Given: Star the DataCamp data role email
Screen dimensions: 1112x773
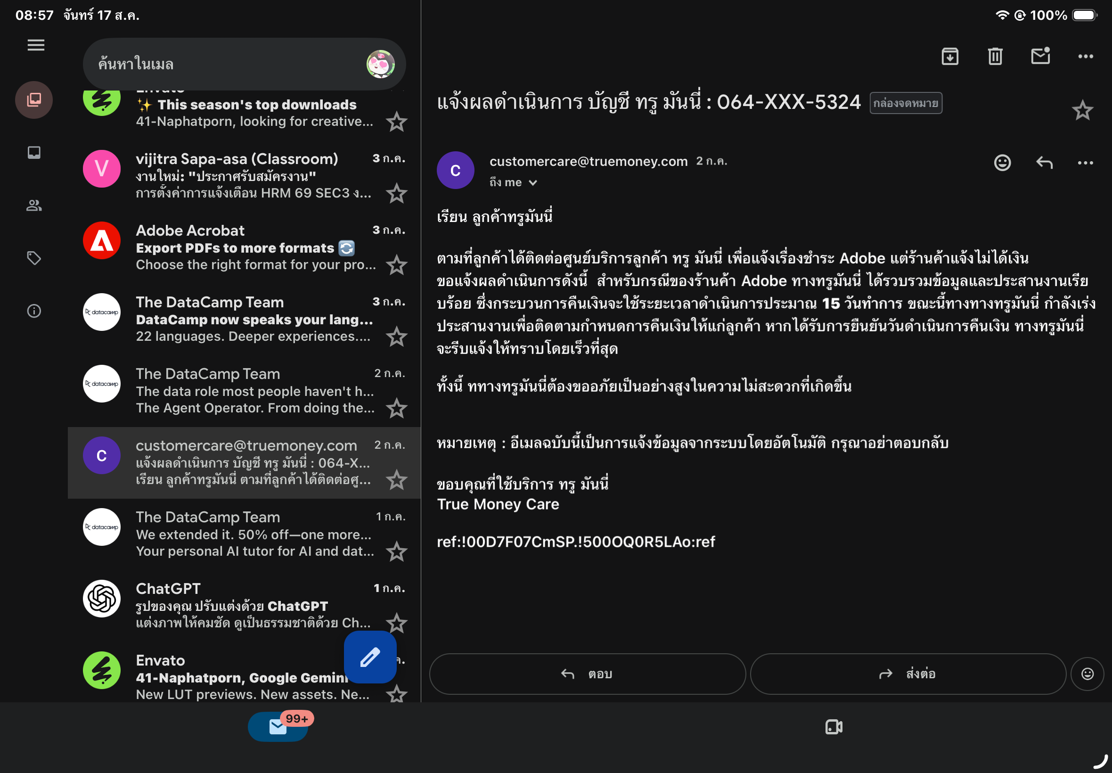Looking at the screenshot, I should coord(396,409).
